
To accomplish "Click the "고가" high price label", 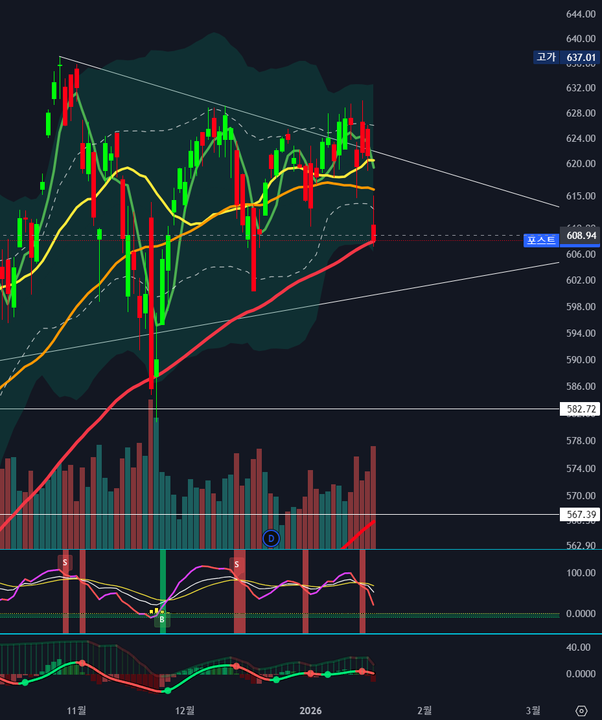I will coord(546,57).
